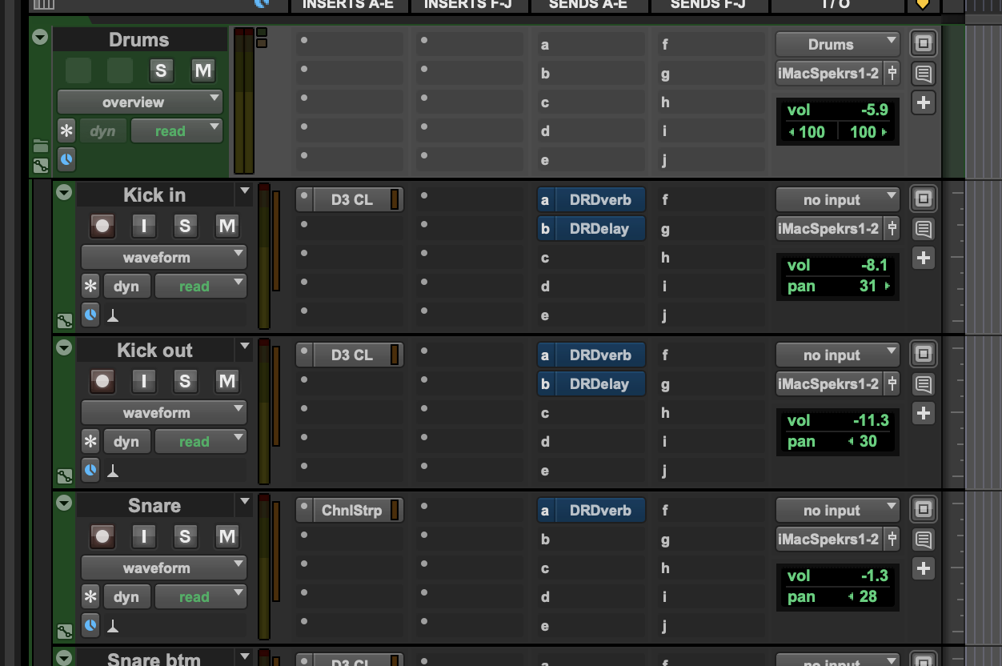Solo the Snare track
The image size is (1002, 666).
(186, 536)
